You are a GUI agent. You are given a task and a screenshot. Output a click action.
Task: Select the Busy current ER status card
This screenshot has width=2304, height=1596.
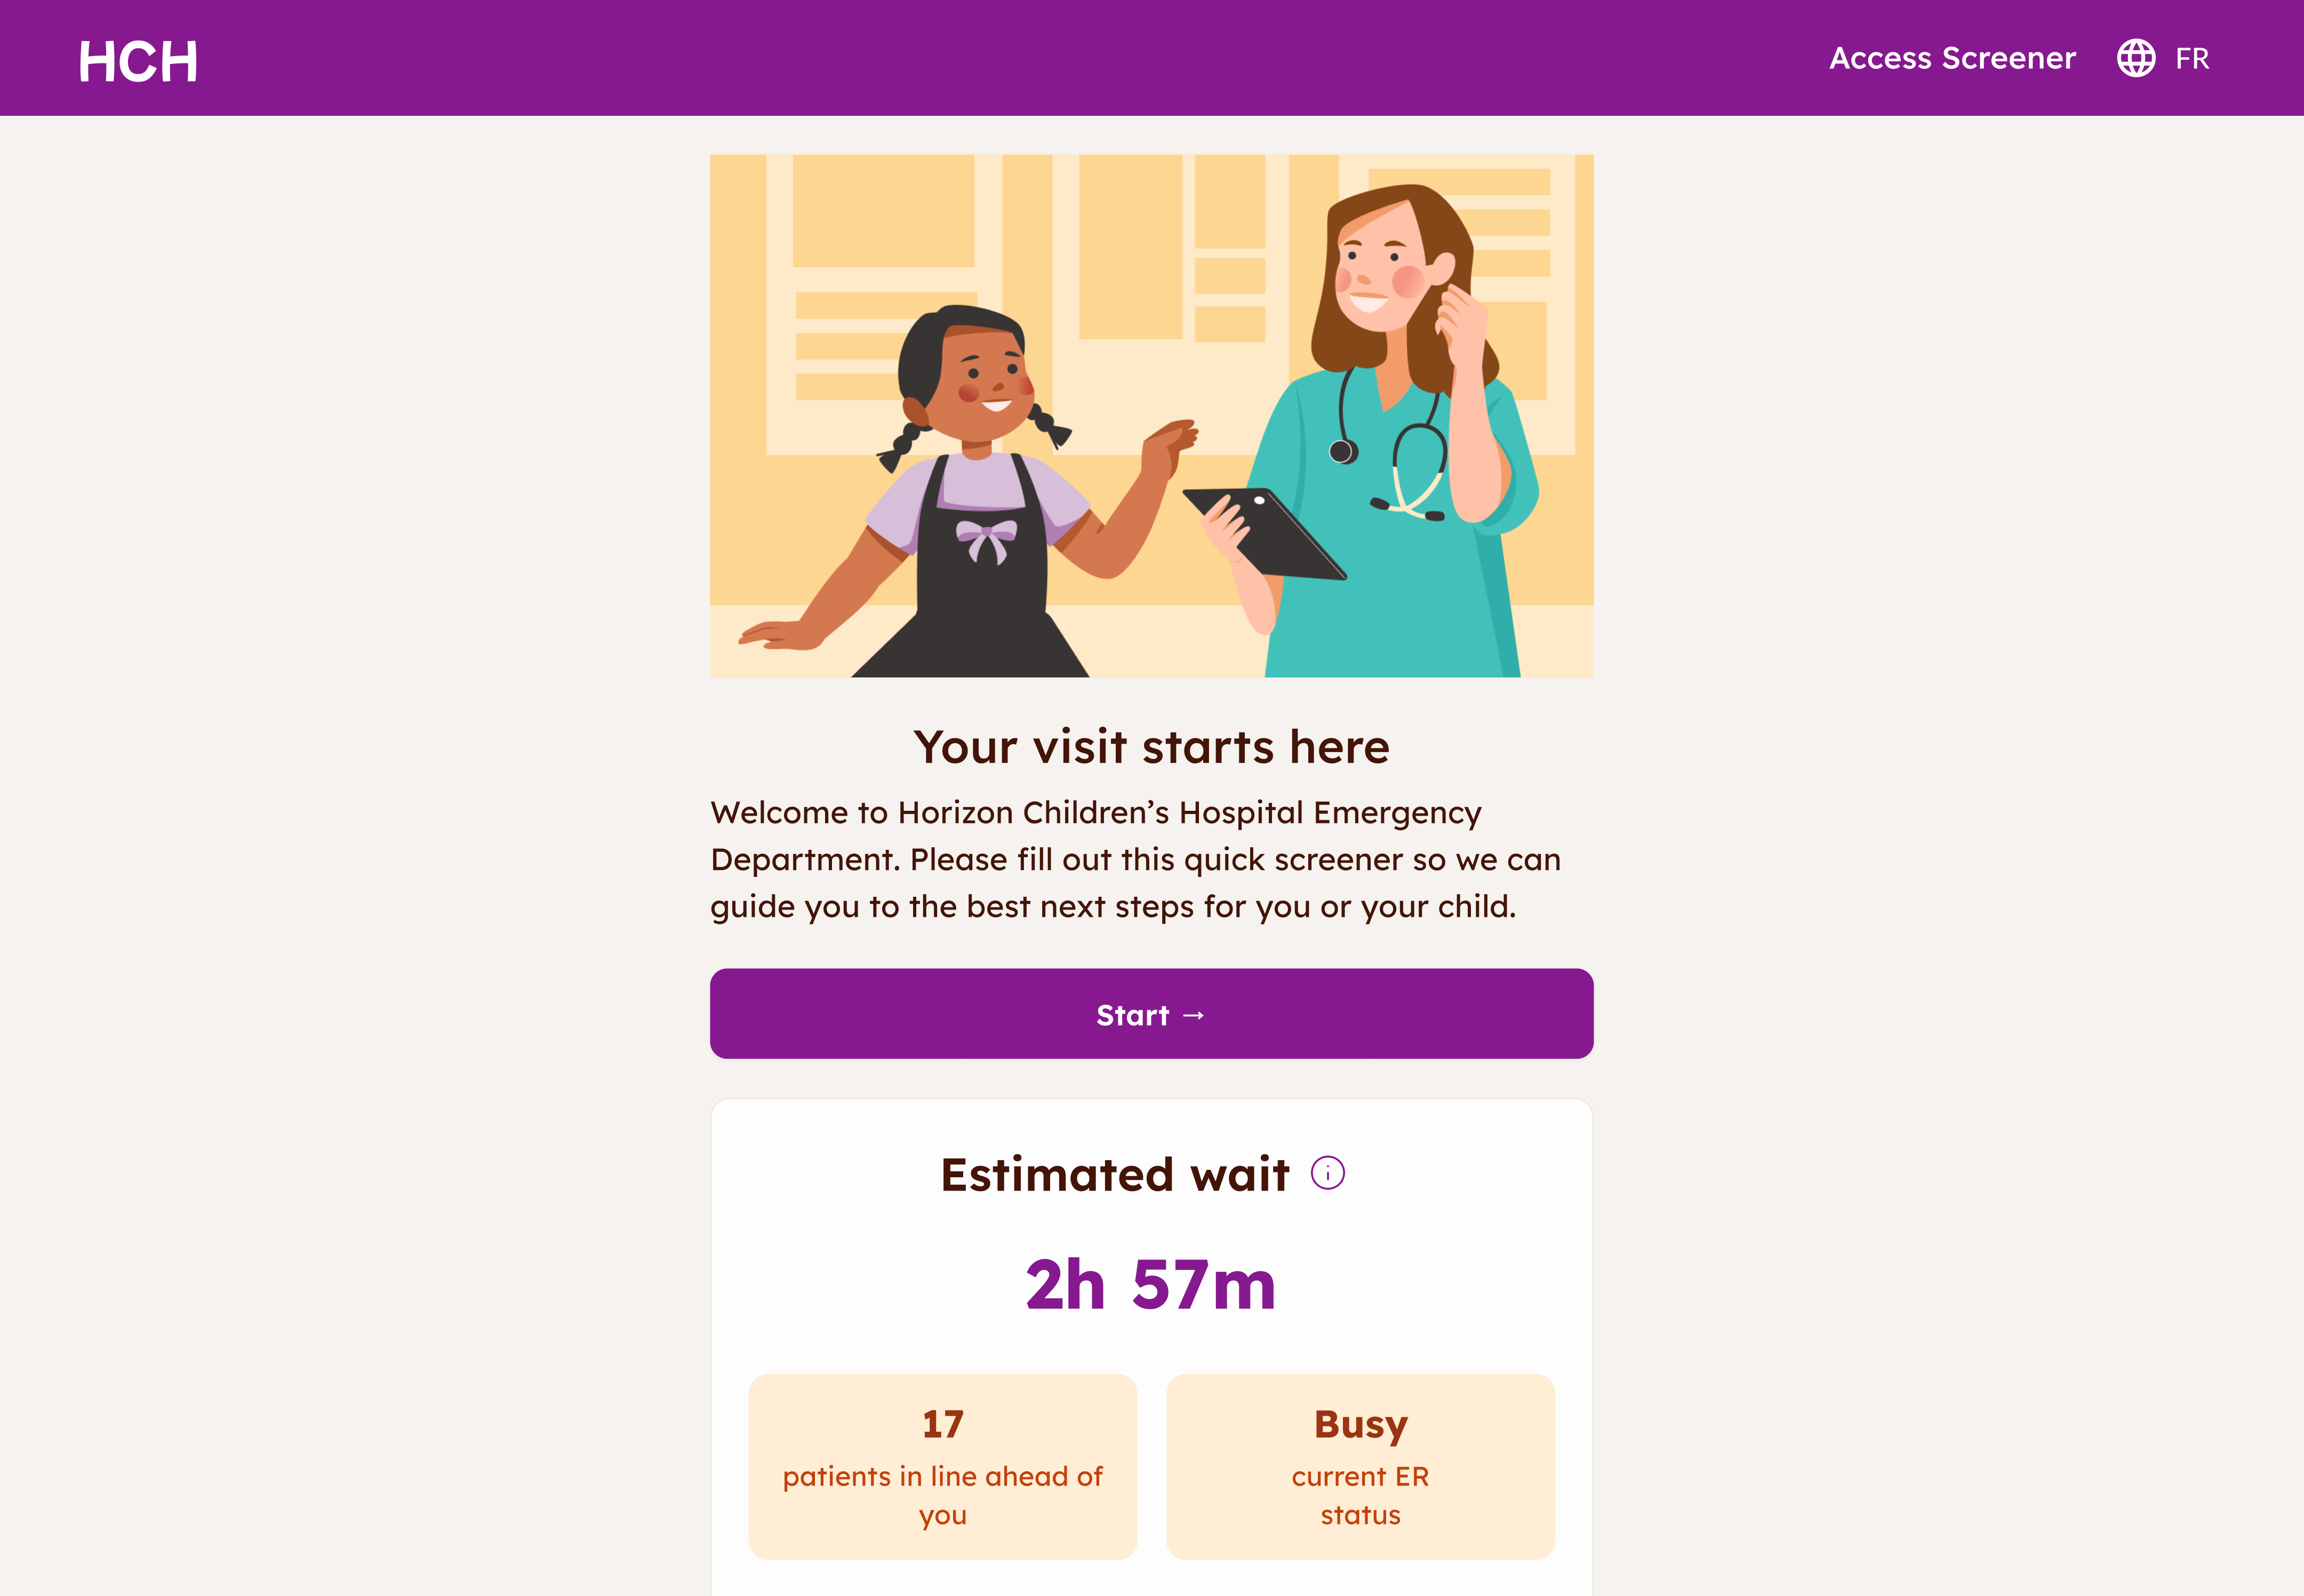pyautogui.click(x=1361, y=1466)
